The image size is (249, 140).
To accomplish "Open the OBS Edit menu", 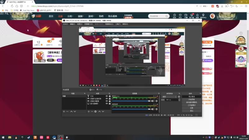I will point(73,24).
